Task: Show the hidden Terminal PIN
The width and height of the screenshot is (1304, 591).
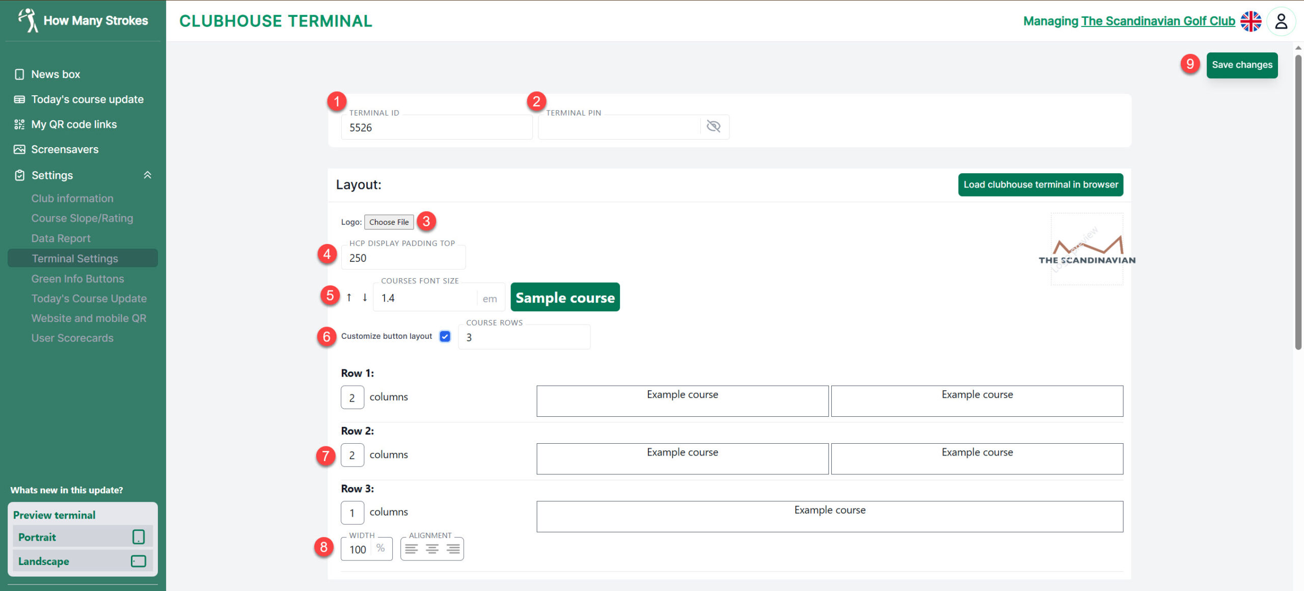Action: click(x=713, y=126)
